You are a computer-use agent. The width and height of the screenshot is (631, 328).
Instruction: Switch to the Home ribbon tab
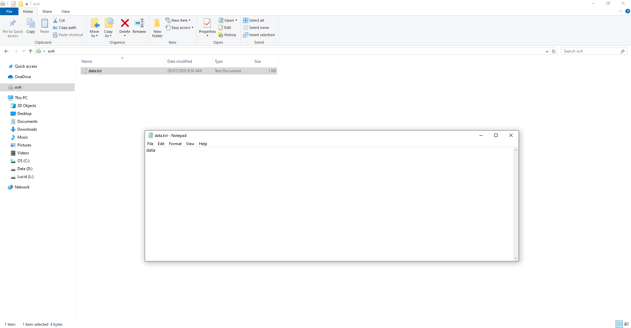coord(28,11)
